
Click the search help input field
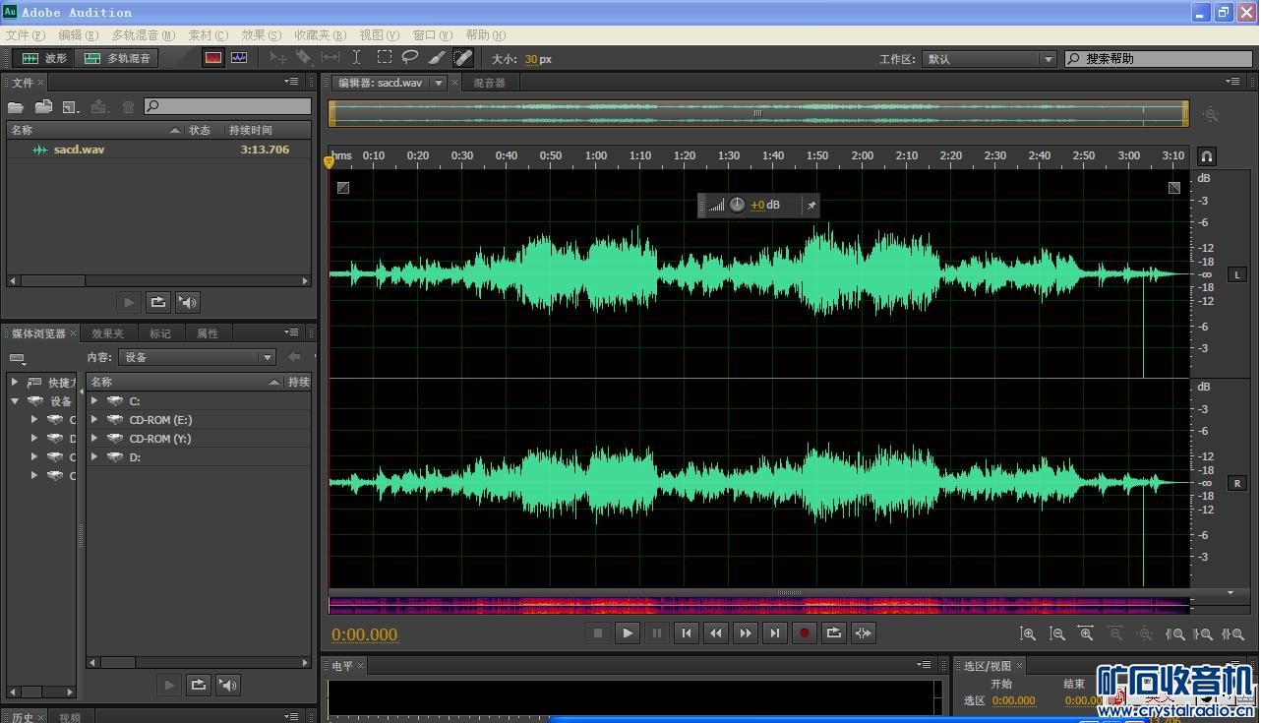(1161, 59)
